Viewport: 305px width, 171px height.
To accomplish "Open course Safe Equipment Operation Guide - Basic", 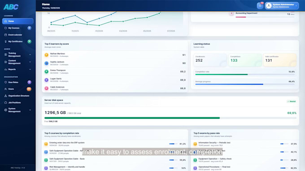I will pos(115,160).
